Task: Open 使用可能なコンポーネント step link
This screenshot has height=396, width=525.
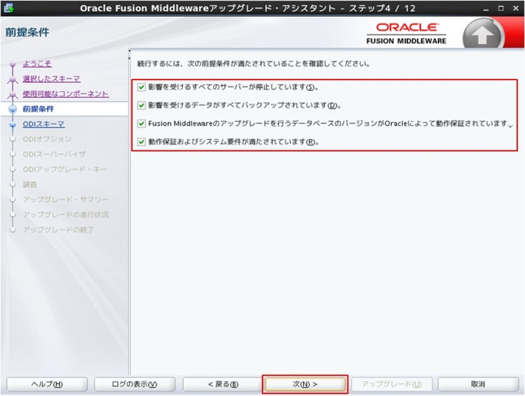Action: click(66, 94)
